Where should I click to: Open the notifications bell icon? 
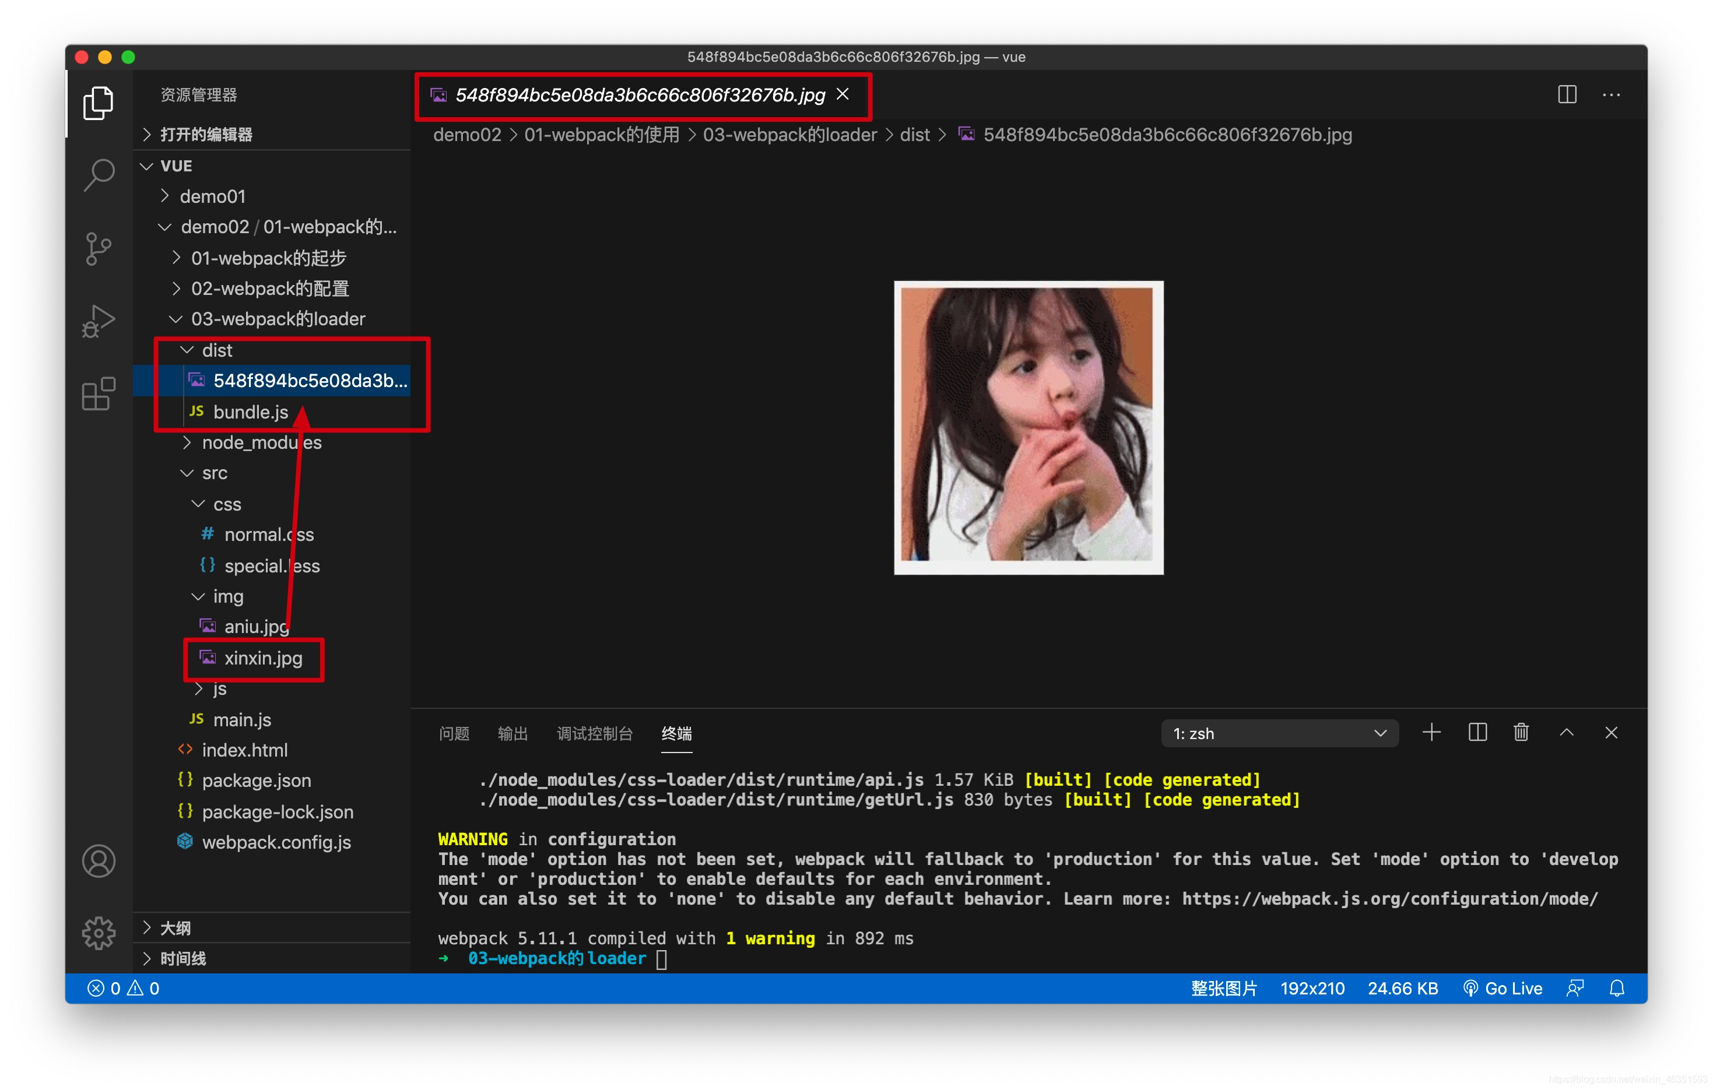[x=1617, y=989]
